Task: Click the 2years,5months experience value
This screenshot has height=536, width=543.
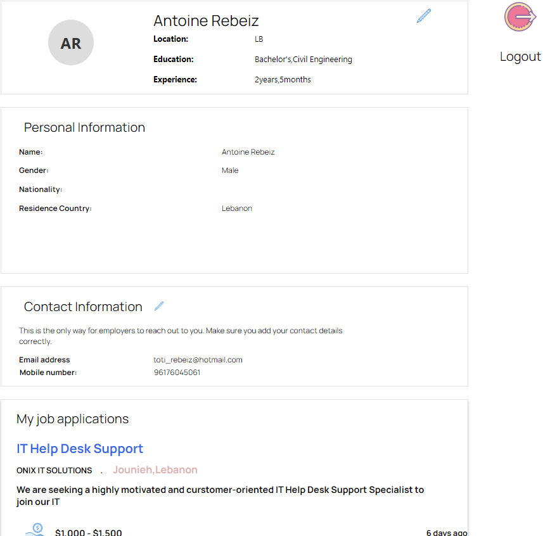Action: 283,80
